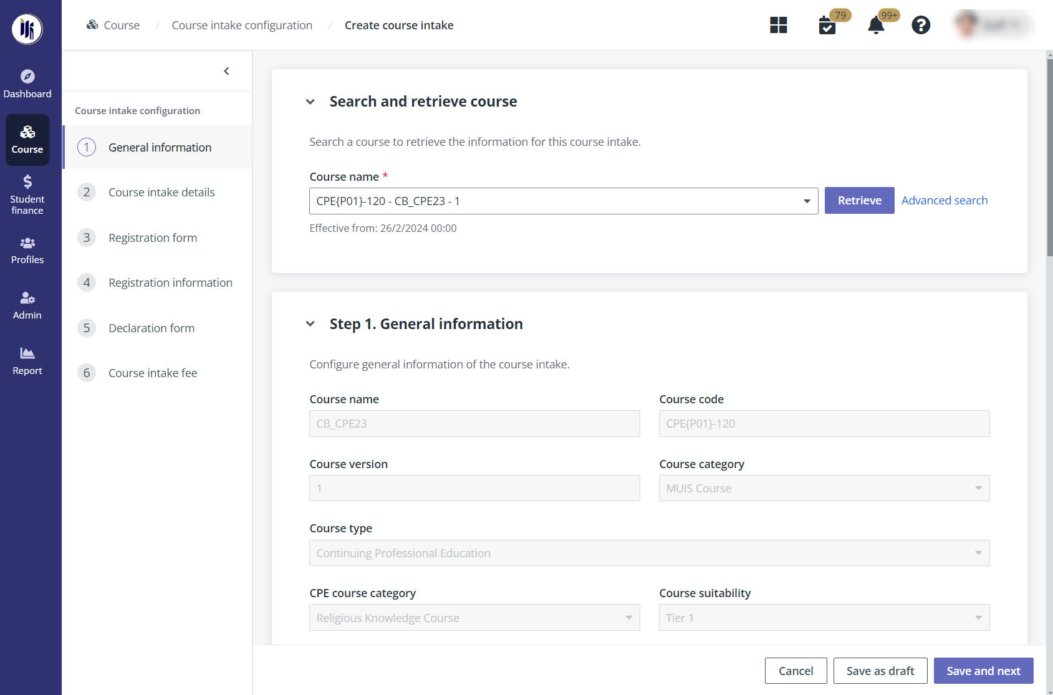Click step number 3 circle
Image resolution: width=1053 pixels, height=695 pixels.
(x=87, y=237)
